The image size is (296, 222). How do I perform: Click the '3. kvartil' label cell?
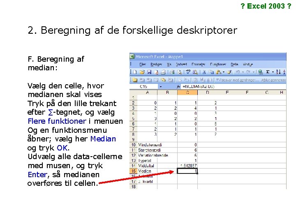[x=147, y=182]
